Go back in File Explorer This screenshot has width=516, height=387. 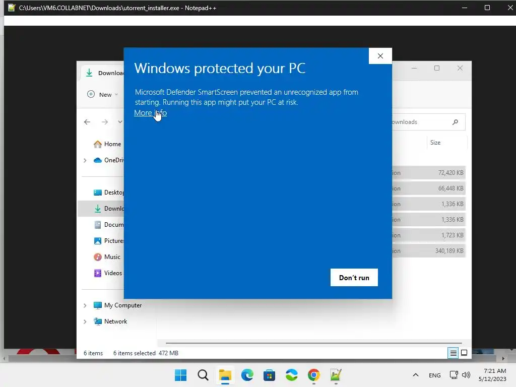[x=87, y=122]
